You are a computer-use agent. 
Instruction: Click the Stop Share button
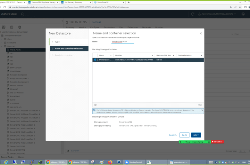click(x=217, y=142)
